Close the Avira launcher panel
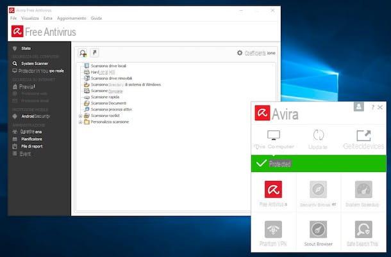 pyautogui.click(x=380, y=107)
